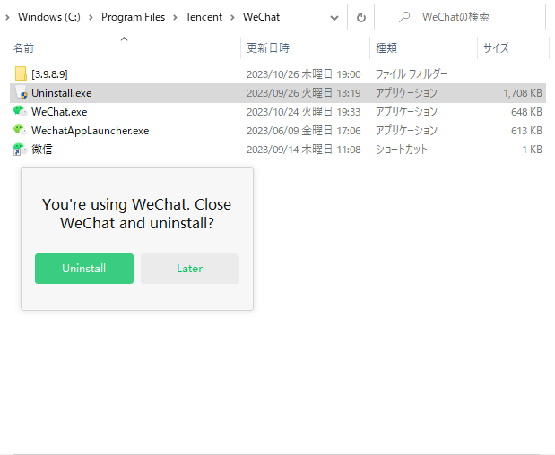This screenshot has height=455, width=555.
Task: Expand chevron before Windows (C:) breadcrumb
Action: 7,17
